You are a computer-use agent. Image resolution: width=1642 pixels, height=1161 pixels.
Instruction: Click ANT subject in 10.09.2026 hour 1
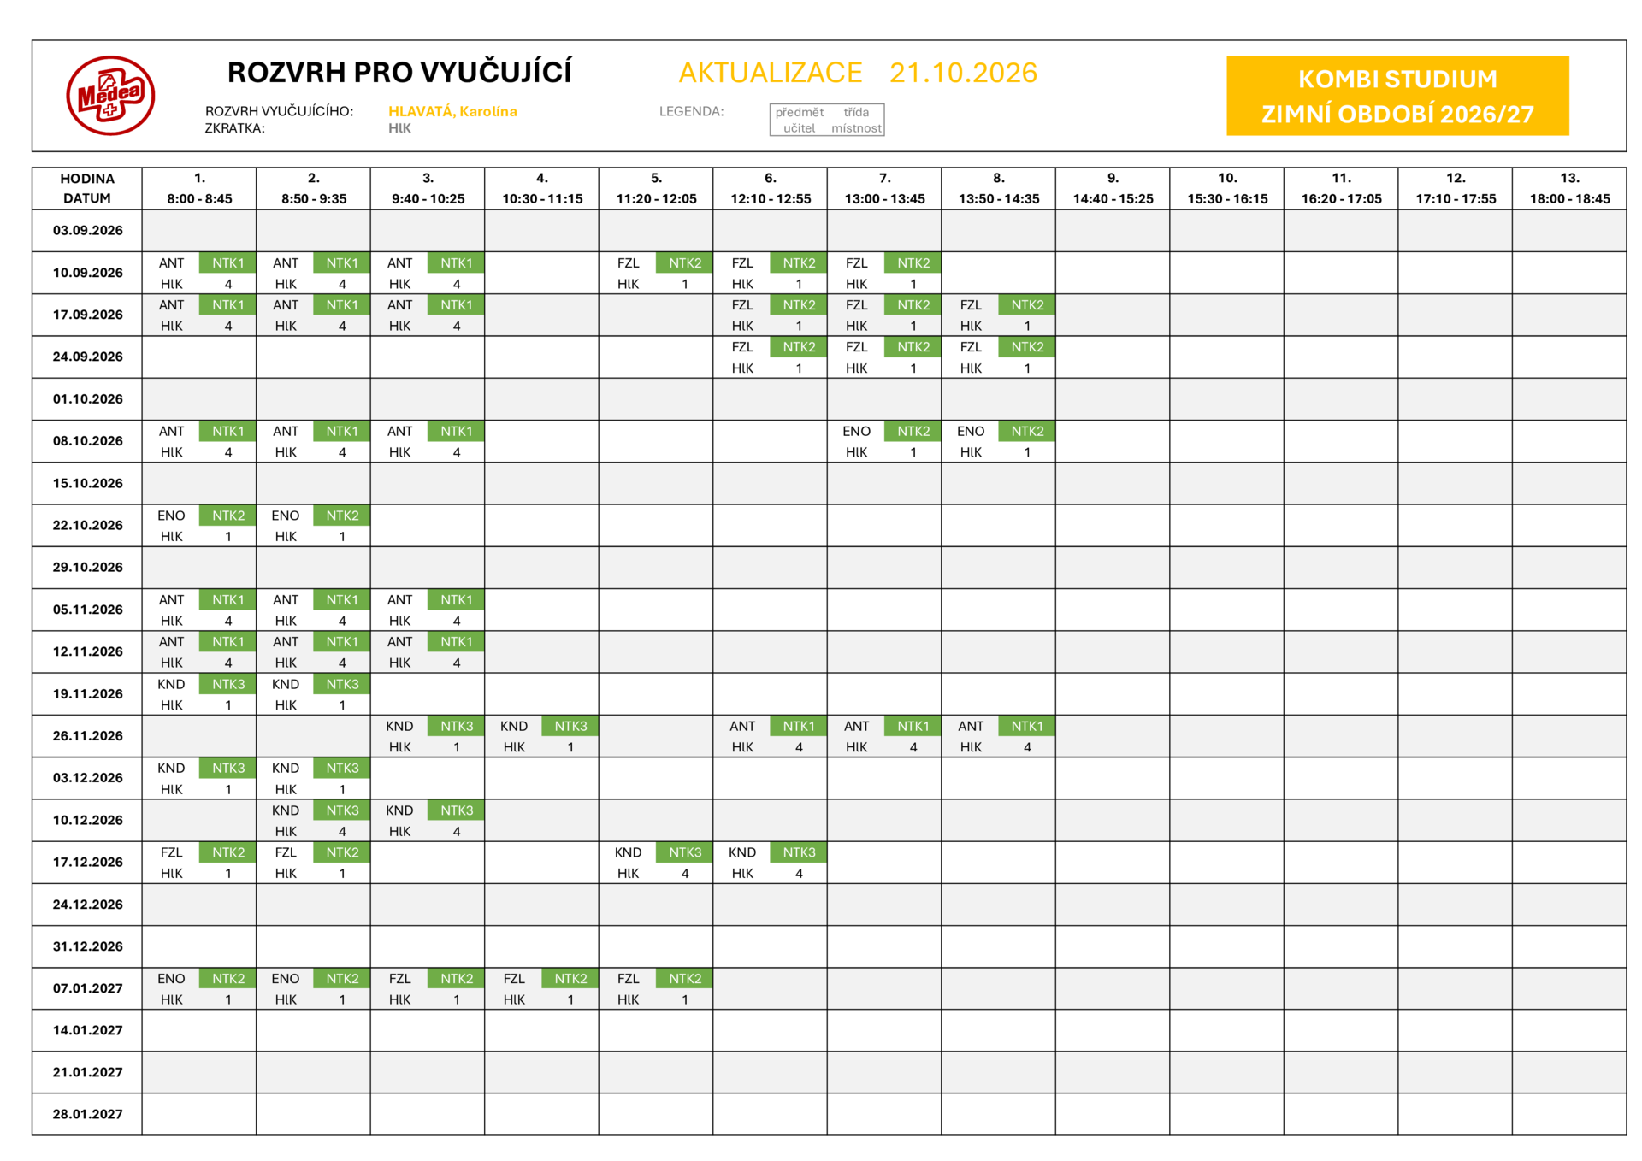(x=171, y=263)
